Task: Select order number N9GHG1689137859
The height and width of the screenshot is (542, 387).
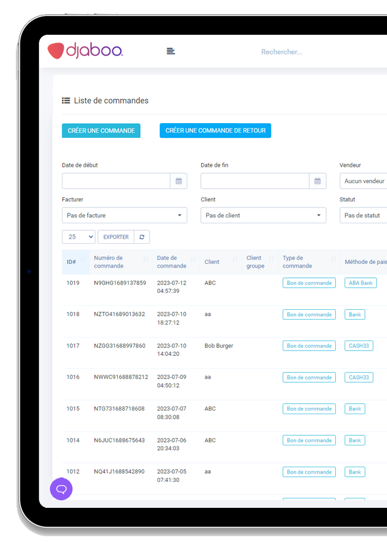Action: (120, 283)
